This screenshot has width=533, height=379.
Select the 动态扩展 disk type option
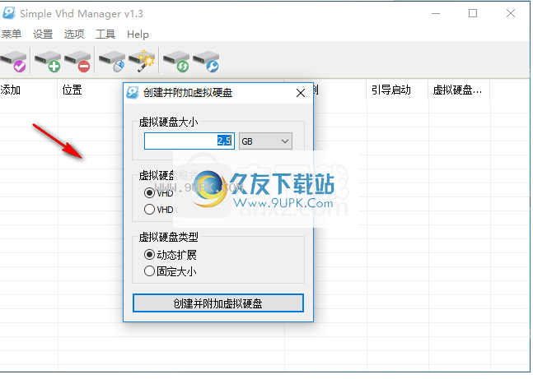point(171,255)
